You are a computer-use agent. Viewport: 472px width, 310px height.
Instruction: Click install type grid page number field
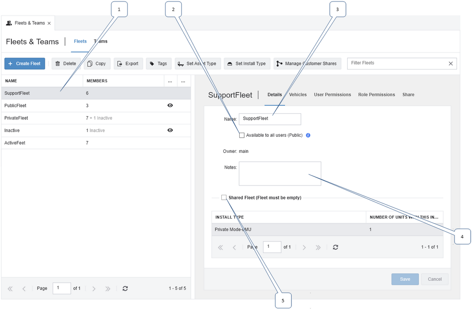coord(272,247)
